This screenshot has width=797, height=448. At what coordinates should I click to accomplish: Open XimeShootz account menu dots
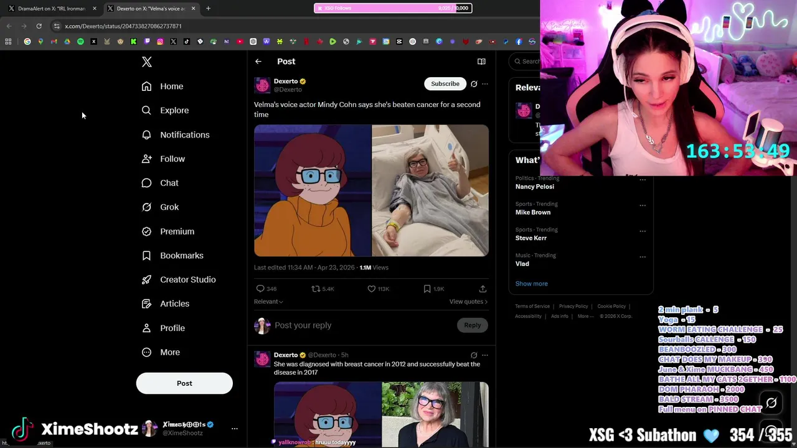[x=235, y=429]
